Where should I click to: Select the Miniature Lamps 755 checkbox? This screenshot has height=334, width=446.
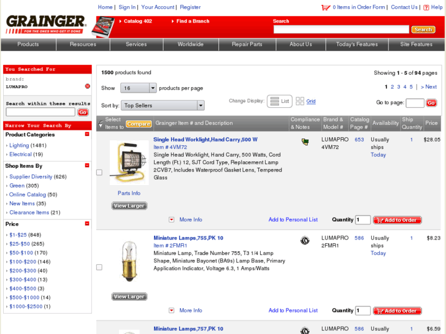[x=99, y=267]
